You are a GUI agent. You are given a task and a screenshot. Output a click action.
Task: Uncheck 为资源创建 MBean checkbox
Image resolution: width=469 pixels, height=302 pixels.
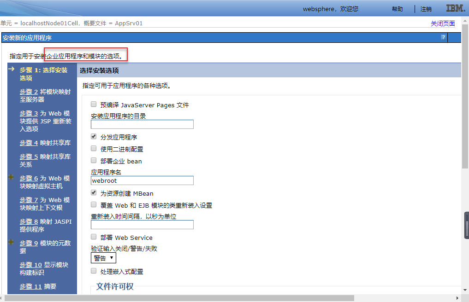[94, 193]
